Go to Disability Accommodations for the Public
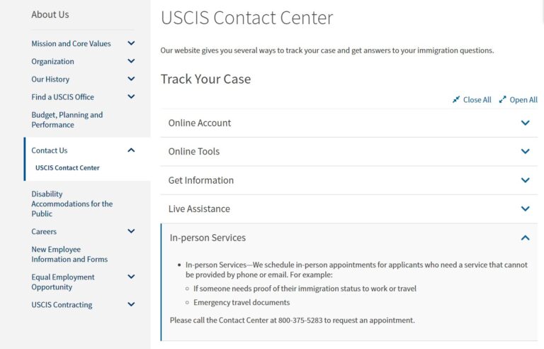544x349 pixels. coord(72,204)
